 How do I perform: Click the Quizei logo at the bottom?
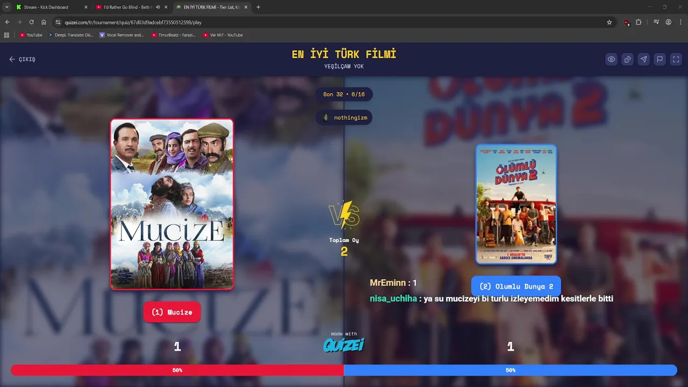coord(344,345)
